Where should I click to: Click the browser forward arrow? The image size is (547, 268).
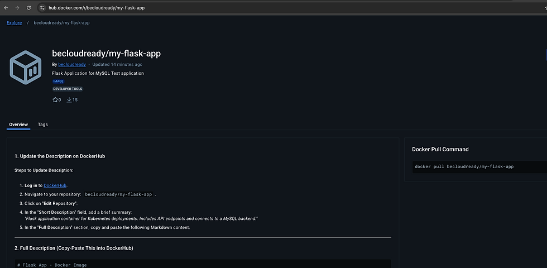click(x=17, y=8)
